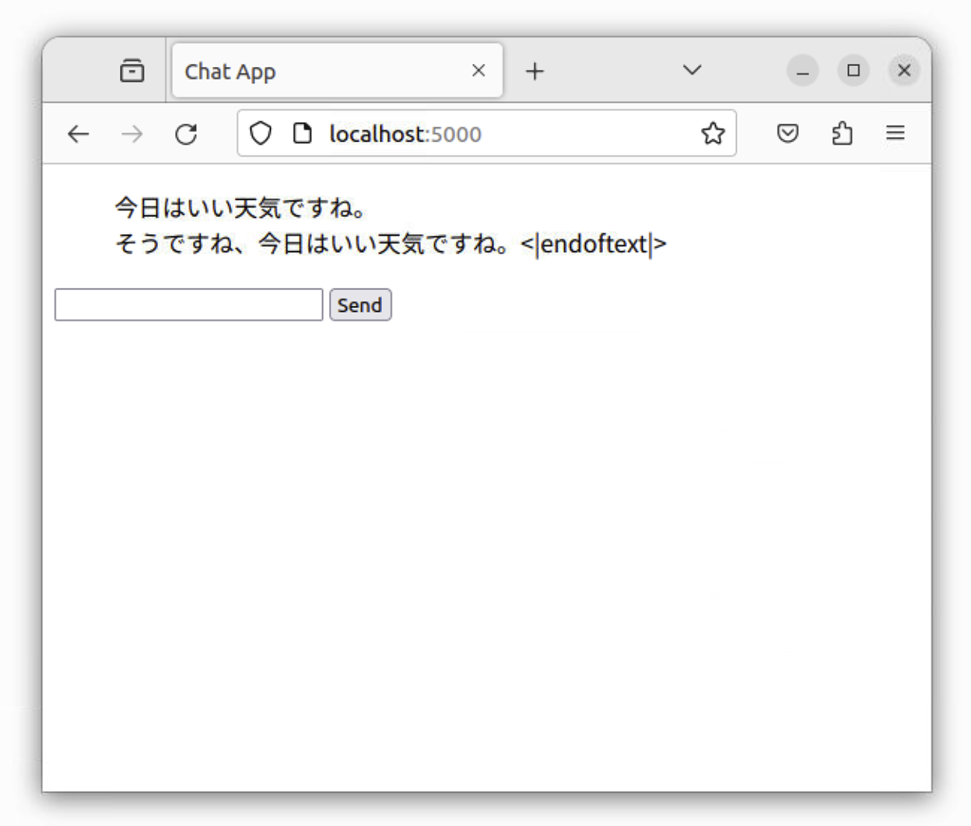Minimize the browser window
The width and height of the screenshot is (971, 826).
point(803,70)
